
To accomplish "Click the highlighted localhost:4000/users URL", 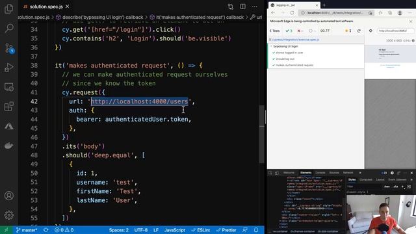I will tap(140, 101).
